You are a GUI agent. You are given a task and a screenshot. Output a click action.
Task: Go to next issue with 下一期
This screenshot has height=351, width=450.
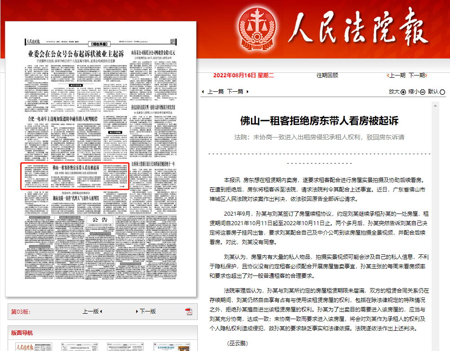point(416,75)
